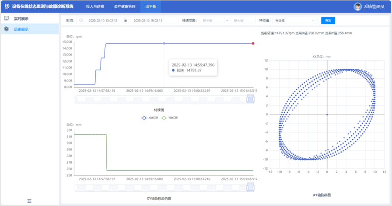Click the clock icon in time picker
The image size is (392, 206).
[81, 21]
